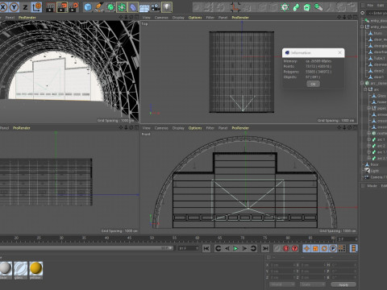The height and width of the screenshot is (290, 387).
Task: Click the green Subdivision Surface generator icon
Action: click(x=110, y=7)
